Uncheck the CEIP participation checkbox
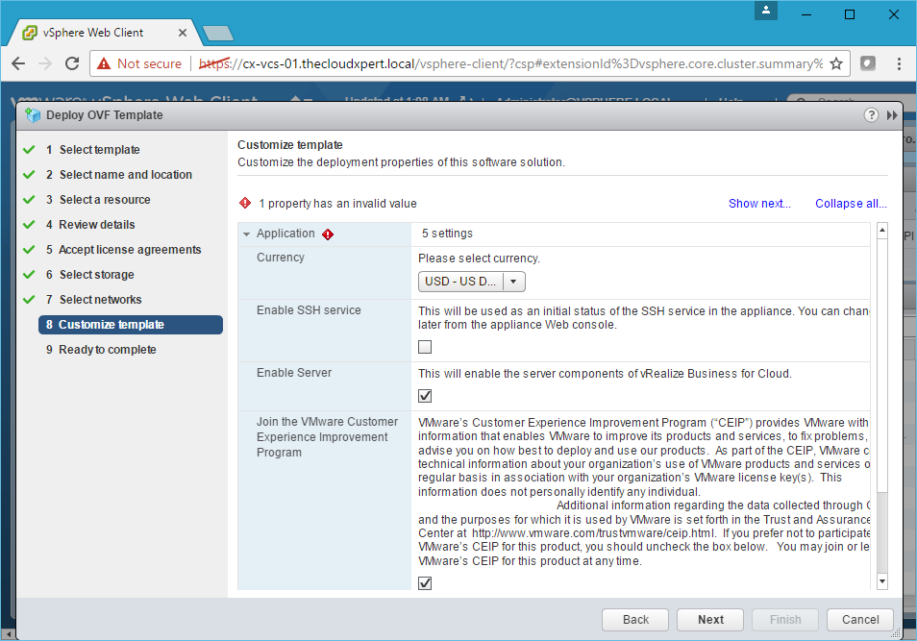 [425, 582]
